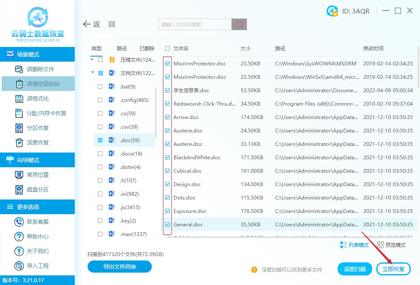Open the 导入工程 import icon

(x=19, y=266)
